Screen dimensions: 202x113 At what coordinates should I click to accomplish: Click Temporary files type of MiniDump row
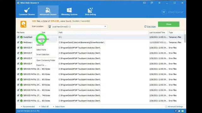[175, 42]
